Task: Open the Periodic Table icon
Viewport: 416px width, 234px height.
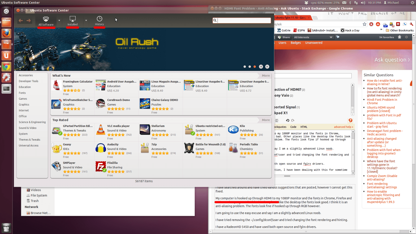Action: (x=233, y=148)
